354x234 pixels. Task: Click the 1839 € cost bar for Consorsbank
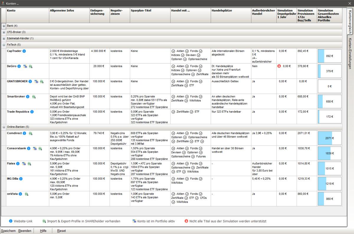point(330,153)
